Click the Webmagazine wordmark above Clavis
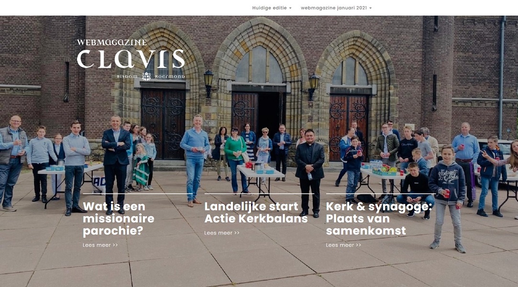518x287 pixels. 111,42
